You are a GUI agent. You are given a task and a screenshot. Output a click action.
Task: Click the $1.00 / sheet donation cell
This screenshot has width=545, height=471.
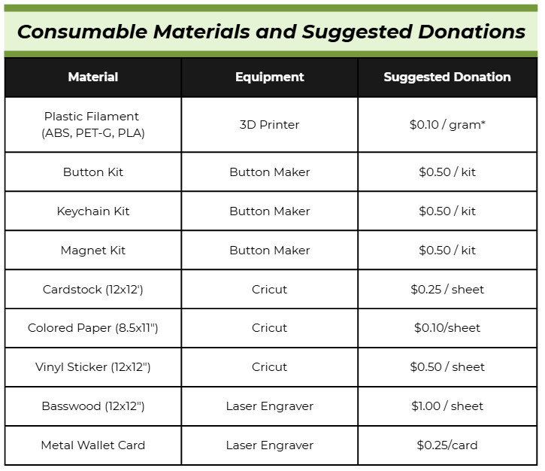[x=447, y=406]
